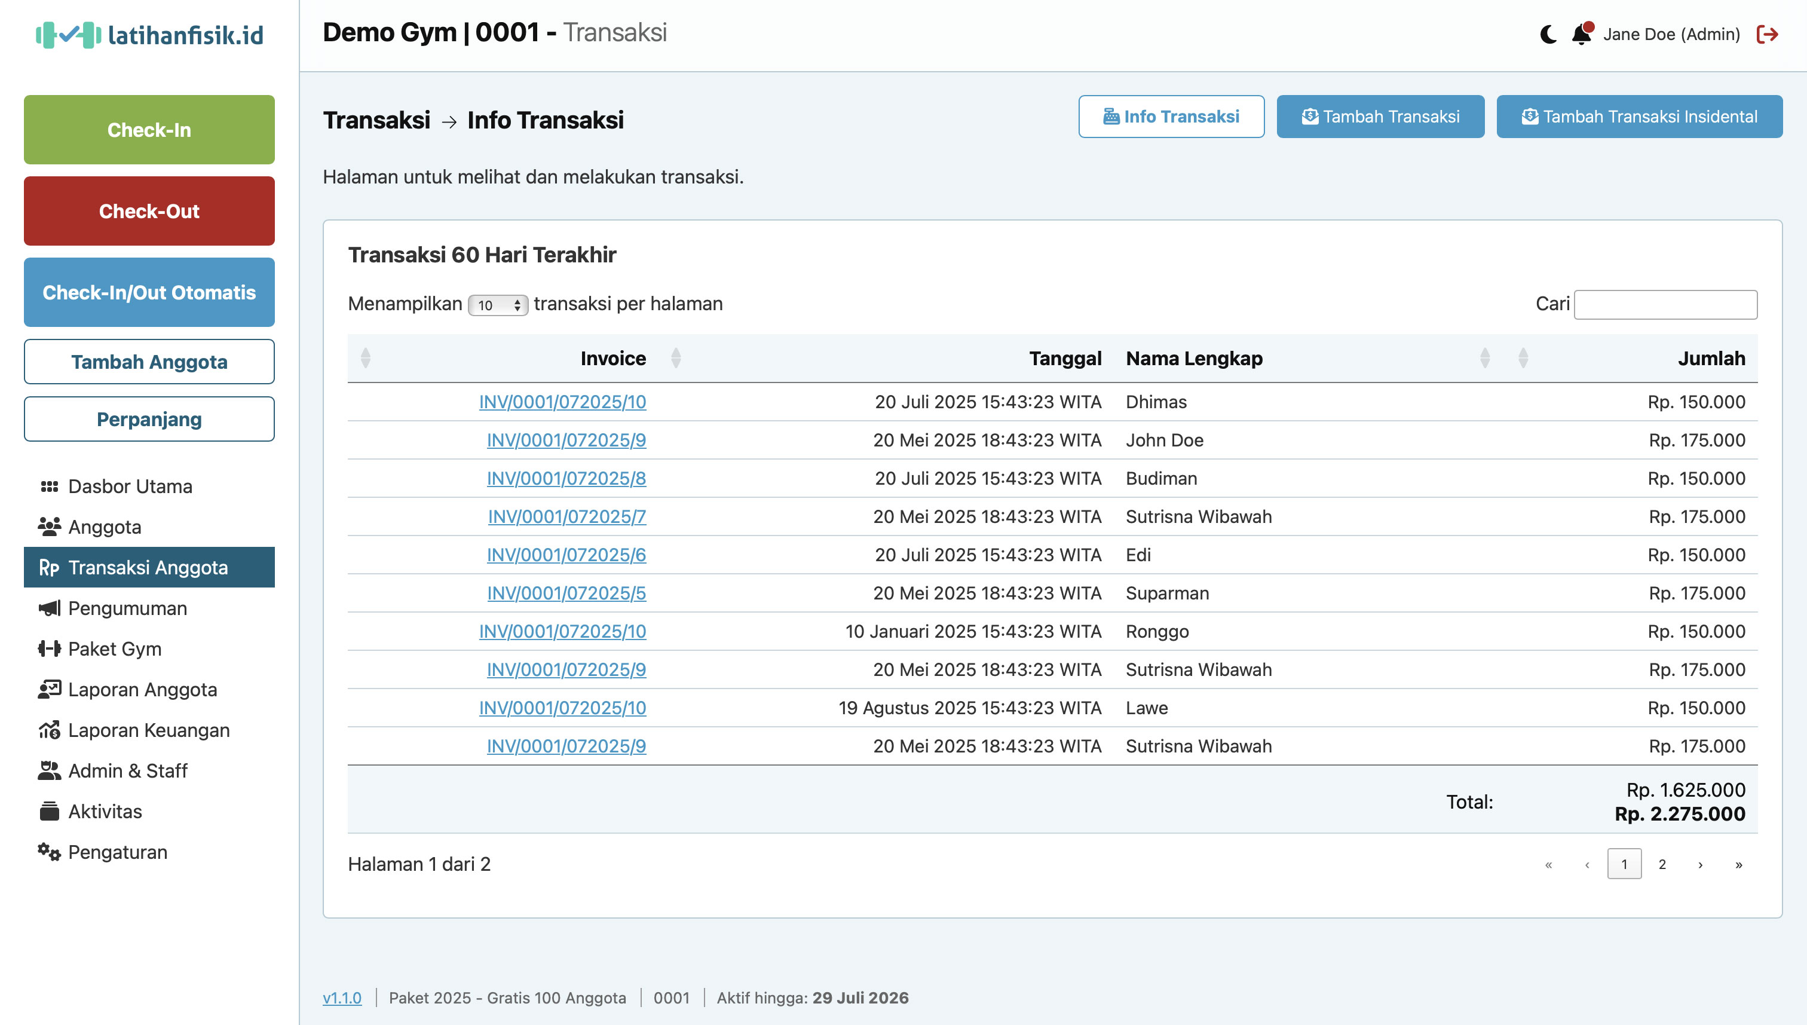
Task: Open invoice link for Dhimas
Action: click(562, 402)
